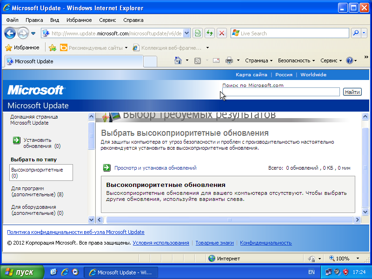Start search with the magnifier icon
Screen dimensions: 372x279
coord(356,33)
